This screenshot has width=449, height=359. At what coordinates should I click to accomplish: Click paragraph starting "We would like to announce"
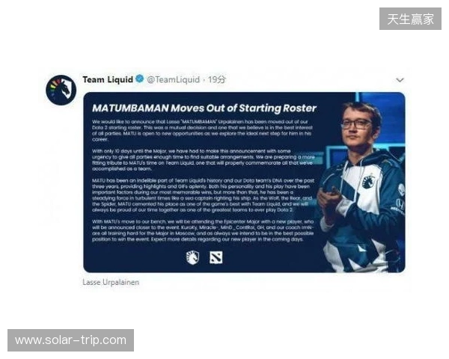202,131
